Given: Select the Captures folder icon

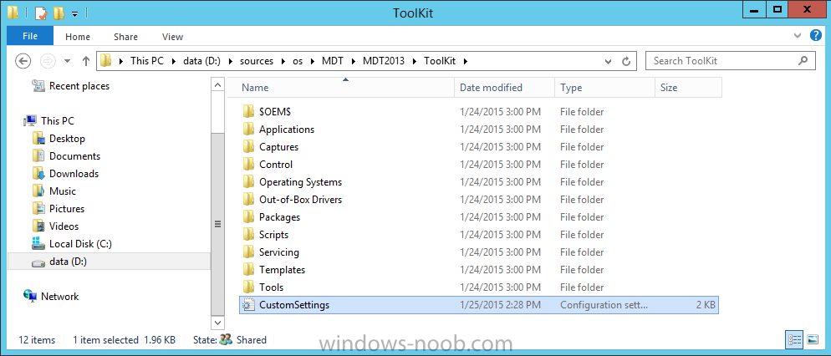Looking at the screenshot, I should [249, 147].
